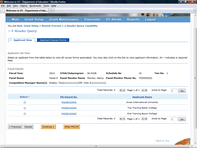Click the Firefox logo in title bar
The height and width of the screenshot is (148, 197).
coord(2,2)
